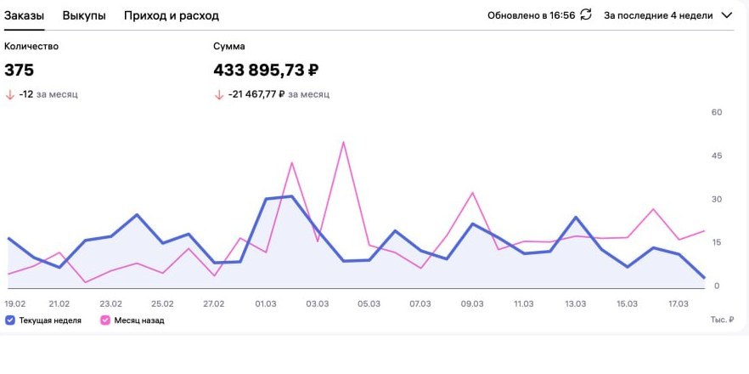Click the red down arrow beside -12
Screen dimensions: 749x374
click(9, 94)
